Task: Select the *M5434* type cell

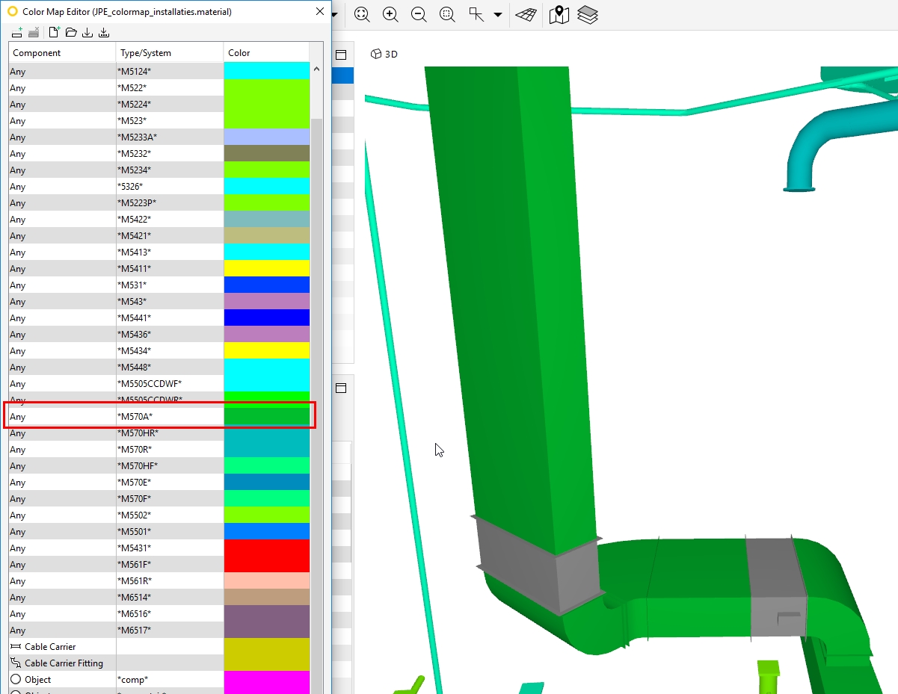Action: (170, 350)
